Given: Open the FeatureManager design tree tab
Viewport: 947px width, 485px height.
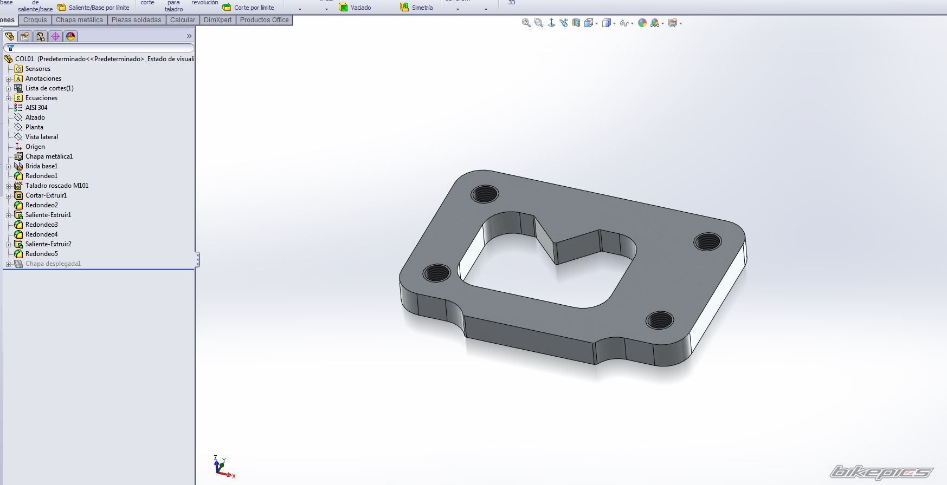Looking at the screenshot, I should [10, 36].
